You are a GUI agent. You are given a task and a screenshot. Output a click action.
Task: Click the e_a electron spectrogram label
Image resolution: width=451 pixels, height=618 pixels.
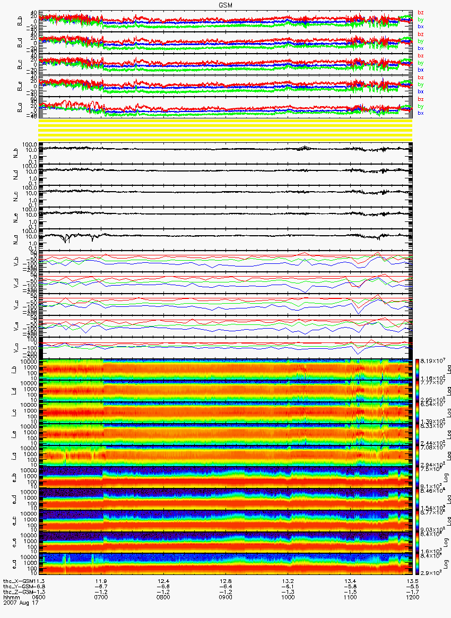pos(13,565)
